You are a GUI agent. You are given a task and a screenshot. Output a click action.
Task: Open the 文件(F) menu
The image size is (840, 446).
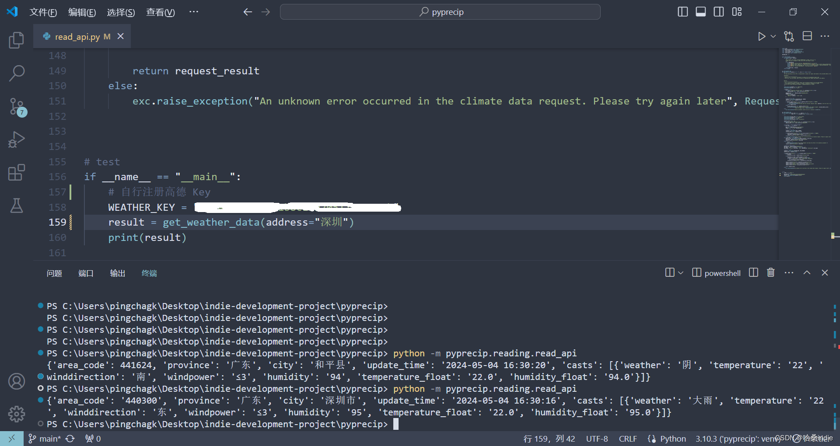point(43,12)
